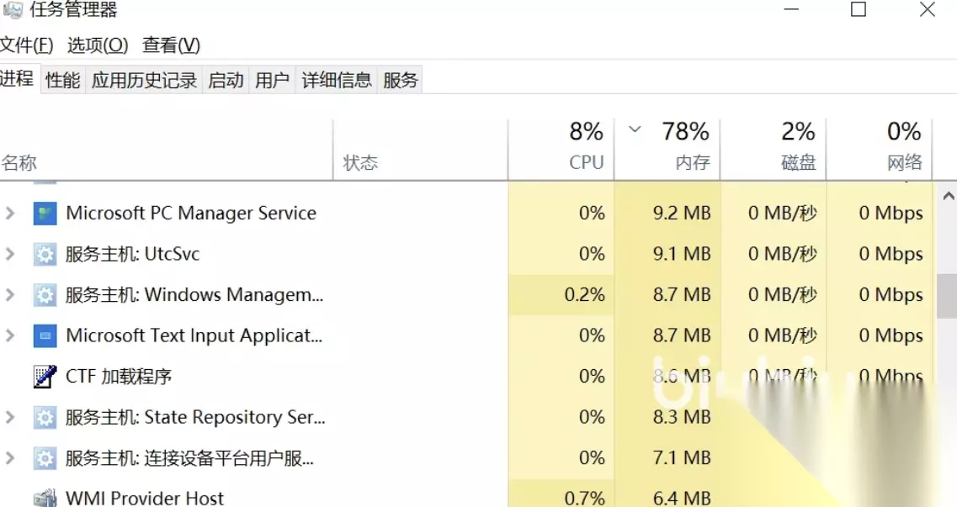Open the 查看(V) menu
Viewport: 957px width, 507px height.
(x=171, y=45)
